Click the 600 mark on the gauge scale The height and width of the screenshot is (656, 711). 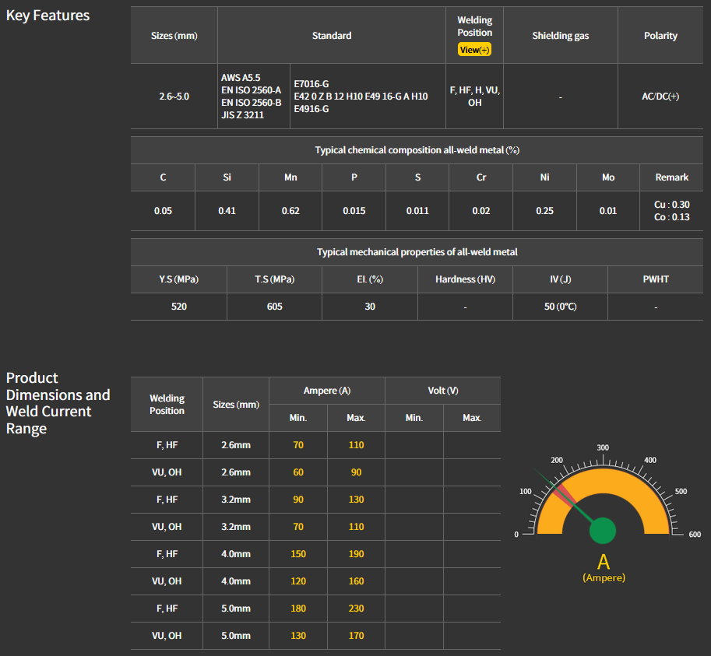pyautogui.click(x=695, y=535)
